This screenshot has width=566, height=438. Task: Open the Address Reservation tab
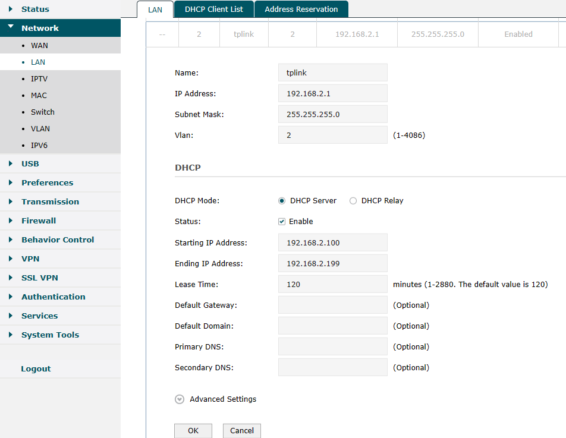[x=300, y=9]
